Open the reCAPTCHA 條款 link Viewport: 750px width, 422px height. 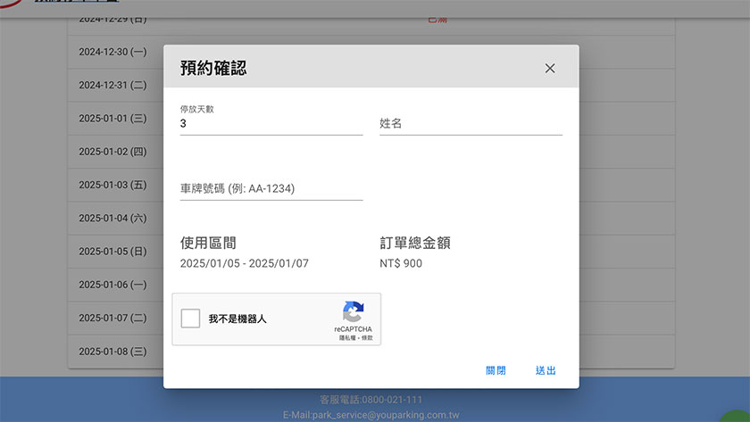coord(367,338)
